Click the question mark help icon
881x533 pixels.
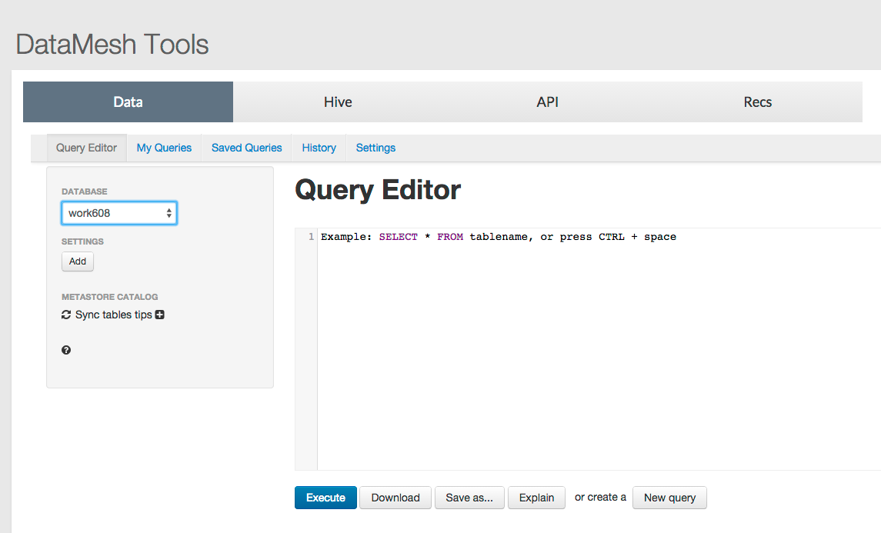(x=66, y=350)
